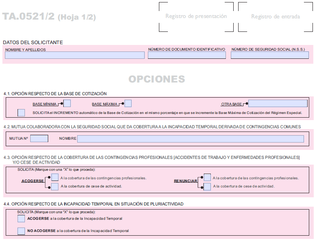This screenshot has width=317, height=241.
Task: Check the BASE MÁXIMA checkbox
Action: tap(128, 104)
